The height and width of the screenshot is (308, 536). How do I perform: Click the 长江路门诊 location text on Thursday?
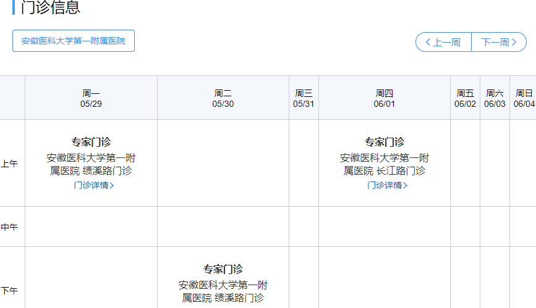[401, 171]
